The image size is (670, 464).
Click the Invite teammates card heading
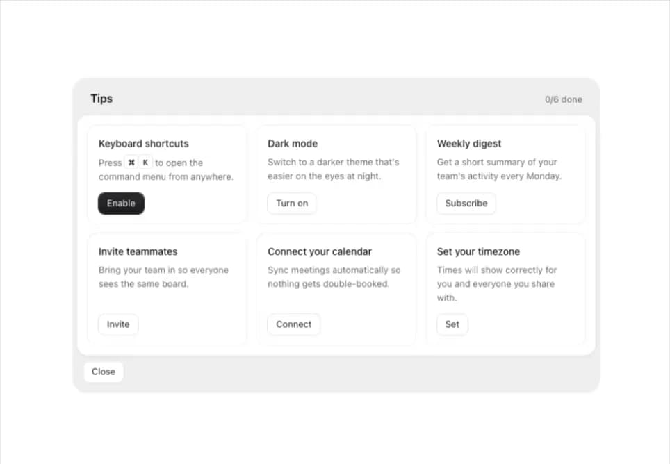point(138,252)
